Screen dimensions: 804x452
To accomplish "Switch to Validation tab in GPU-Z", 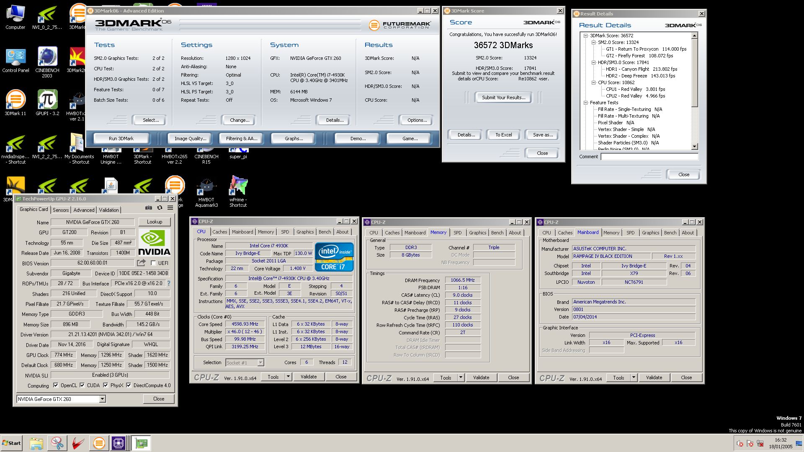I will click(x=109, y=210).
